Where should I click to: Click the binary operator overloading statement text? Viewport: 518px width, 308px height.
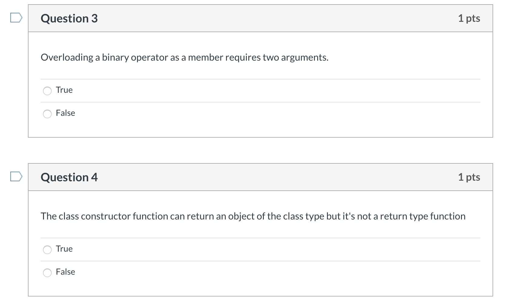pyautogui.click(x=185, y=58)
